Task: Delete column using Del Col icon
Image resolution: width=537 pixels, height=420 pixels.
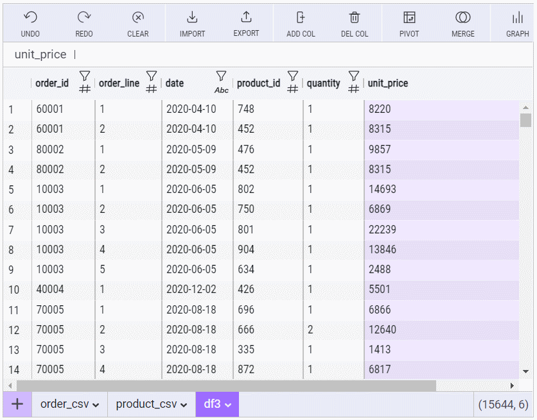Action: (355, 18)
